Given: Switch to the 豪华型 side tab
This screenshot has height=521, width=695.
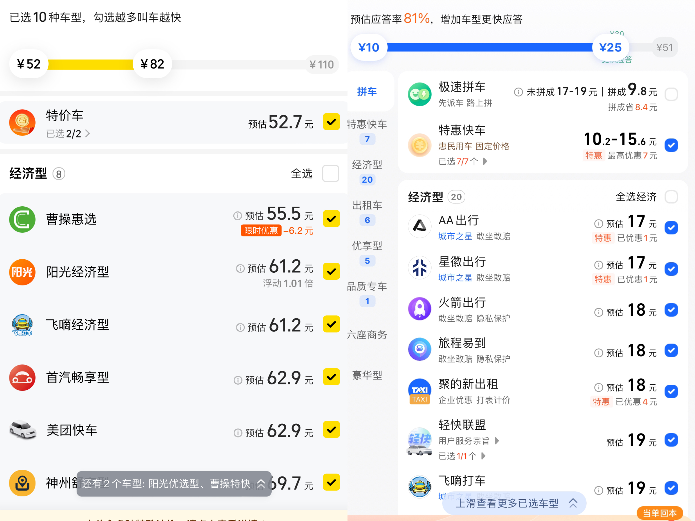Looking at the screenshot, I should click(367, 375).
